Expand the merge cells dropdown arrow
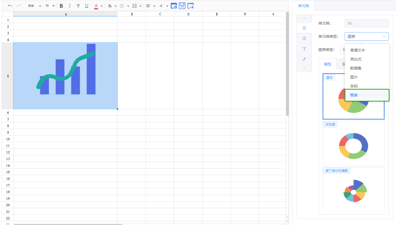The width and height of the screenshot is (396, 225). pyautogui.click(x=140, y=6)
